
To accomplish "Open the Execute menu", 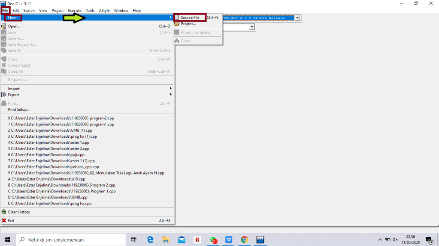I will (75, 10).
